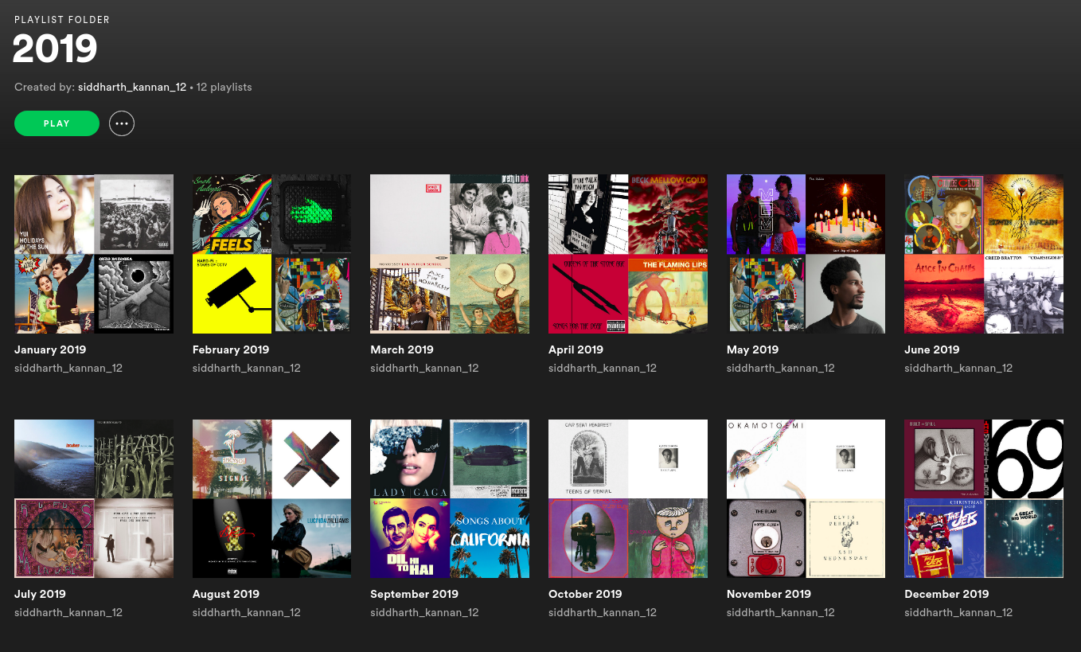Open the September 2019 playlist cover
This screenshot has height=652, width=1081.
point(450,498)
